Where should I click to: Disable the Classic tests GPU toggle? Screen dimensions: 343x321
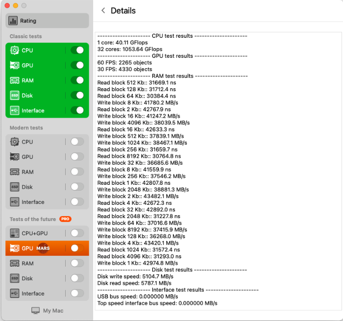pyautogui.click(x=77, y=65)
